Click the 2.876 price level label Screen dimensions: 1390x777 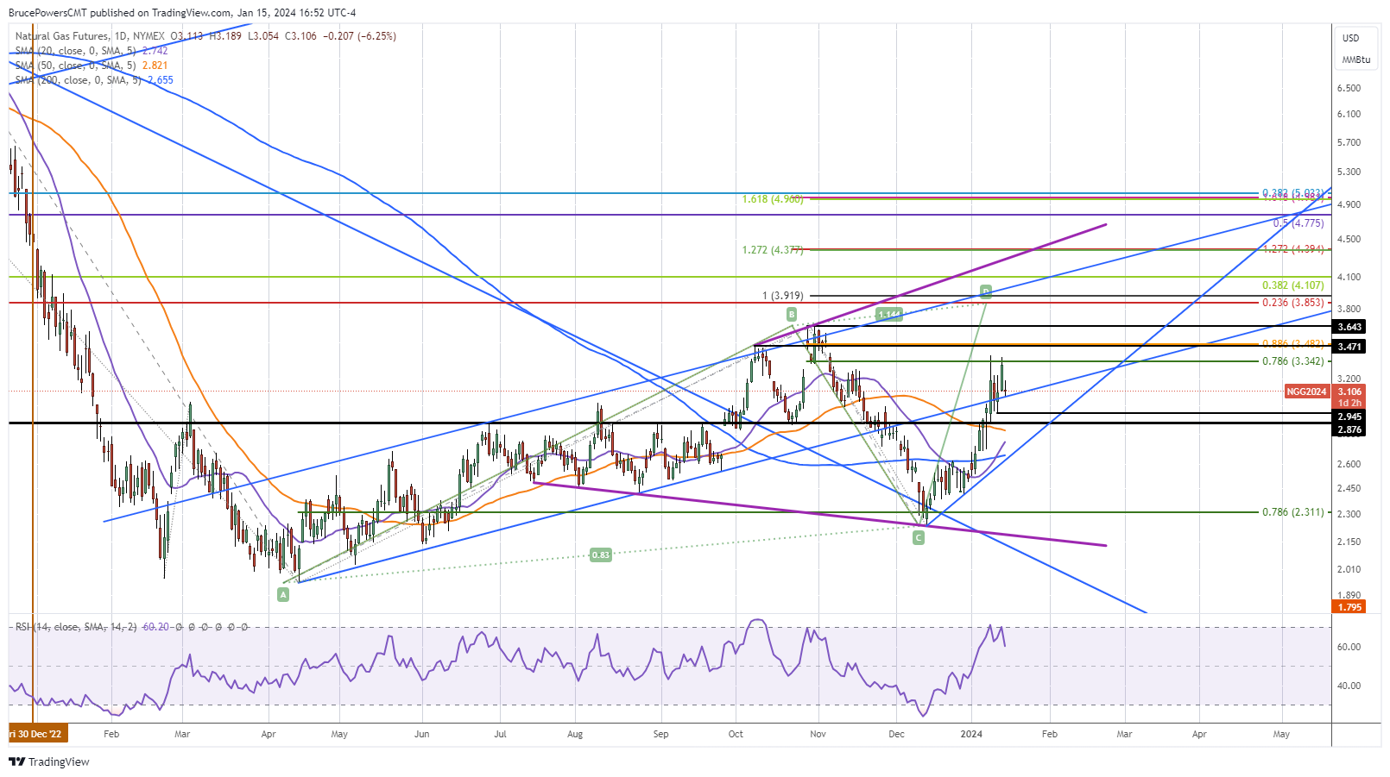coord(1349,429)
